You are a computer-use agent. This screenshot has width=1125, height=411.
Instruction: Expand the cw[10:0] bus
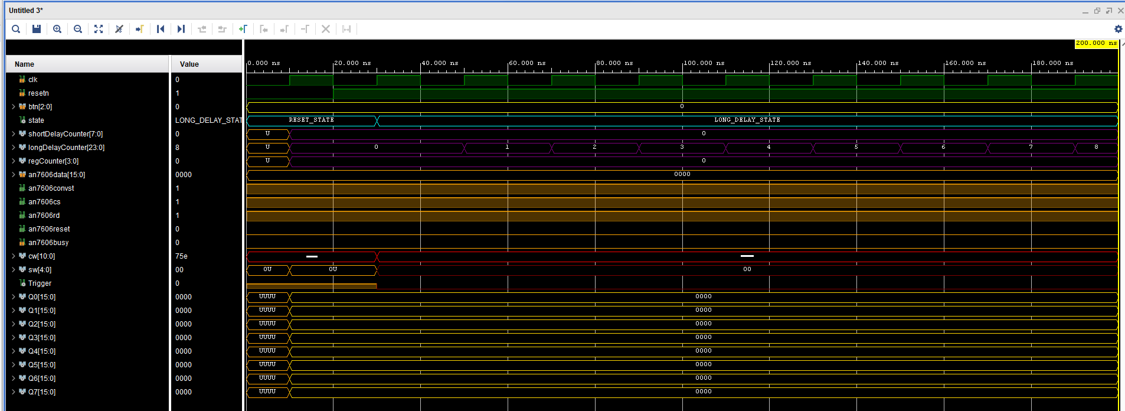(14, 256)
